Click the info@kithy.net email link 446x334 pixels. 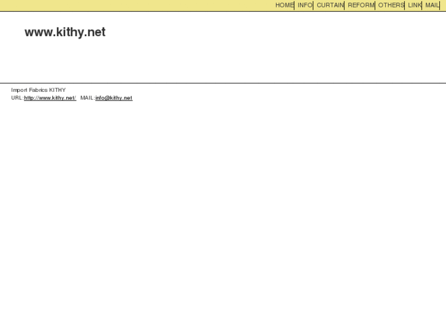point(113,98)
